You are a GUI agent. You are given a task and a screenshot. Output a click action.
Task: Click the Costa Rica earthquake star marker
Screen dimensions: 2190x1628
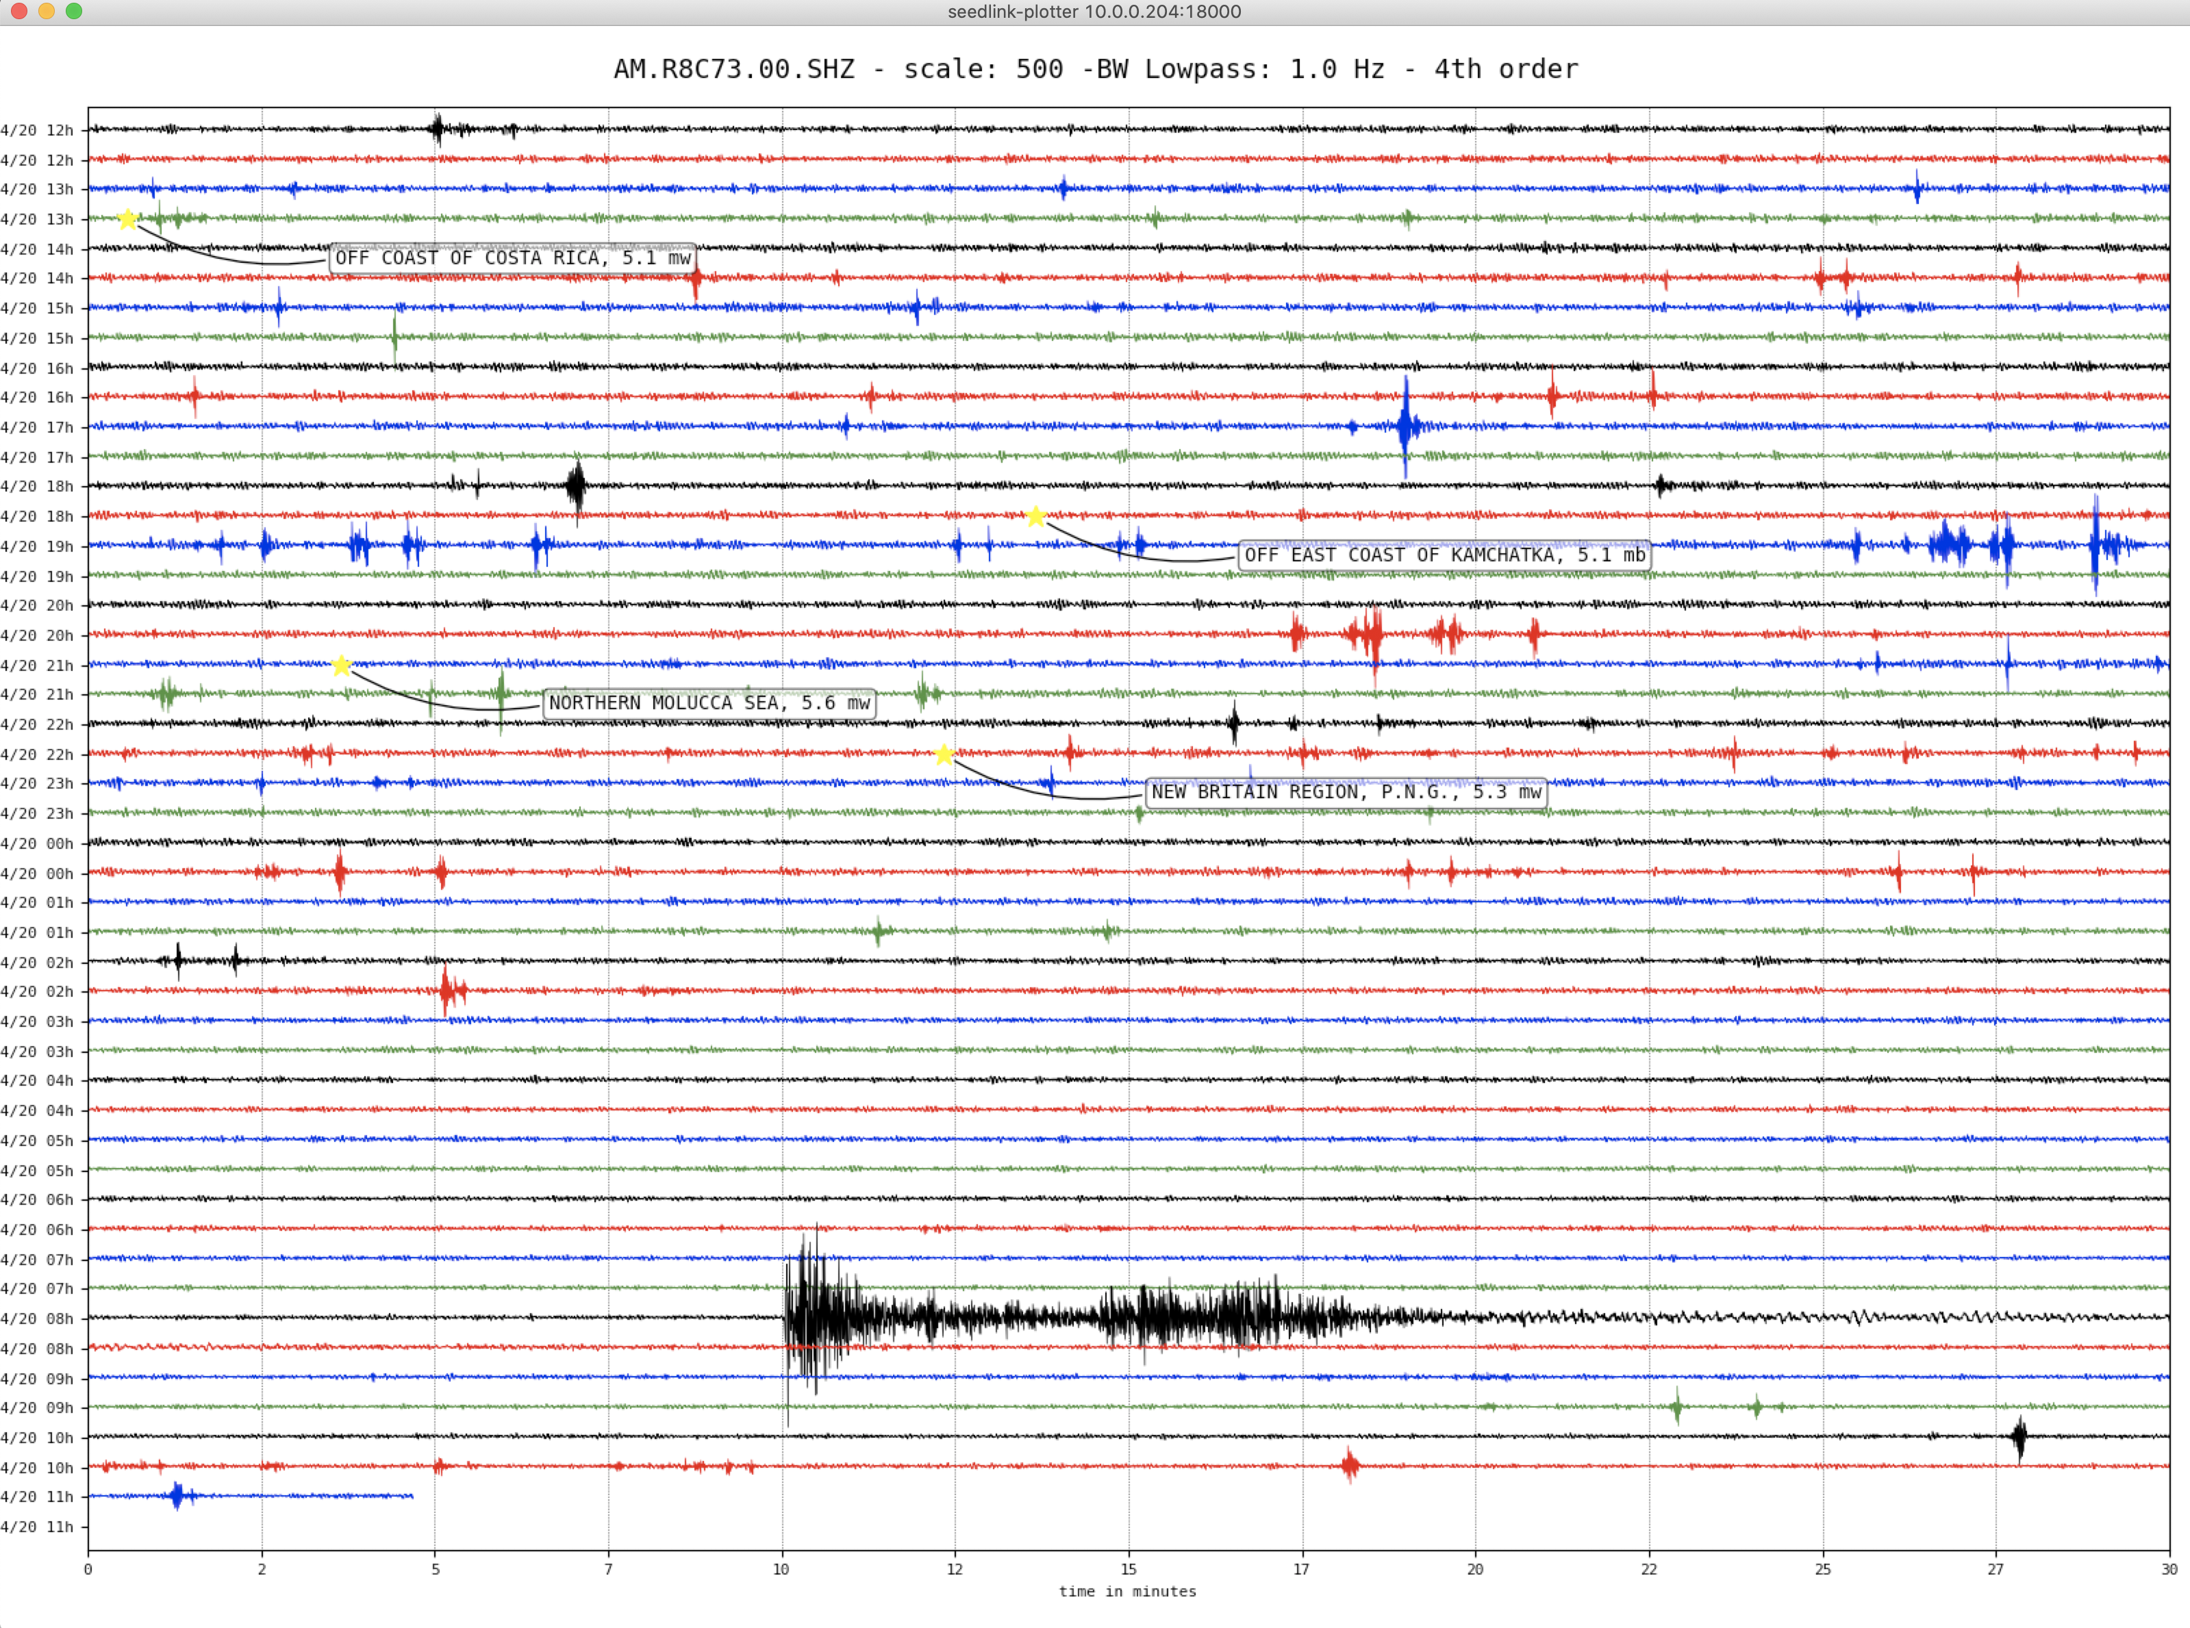click(x=127, y=219)
